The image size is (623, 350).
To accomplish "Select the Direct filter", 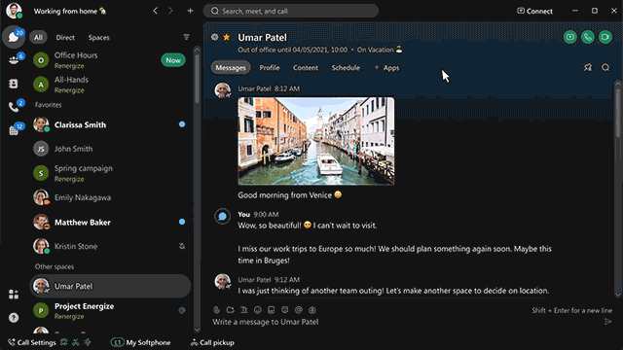I will click(x=65, y=37).
